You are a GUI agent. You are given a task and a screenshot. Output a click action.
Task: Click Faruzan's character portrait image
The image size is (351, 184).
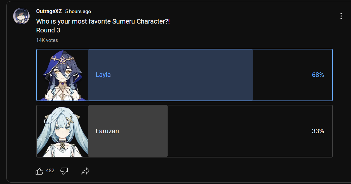point(62,131)
